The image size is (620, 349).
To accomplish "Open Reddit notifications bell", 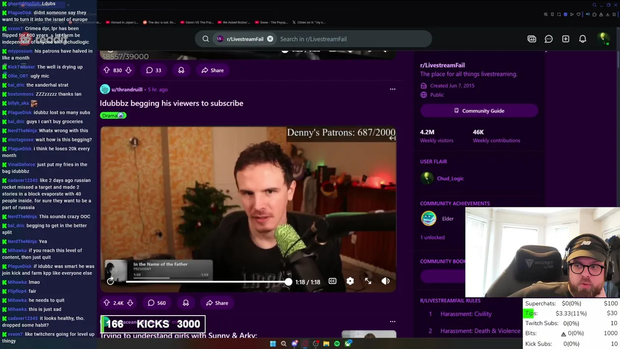I will [583, 39].
